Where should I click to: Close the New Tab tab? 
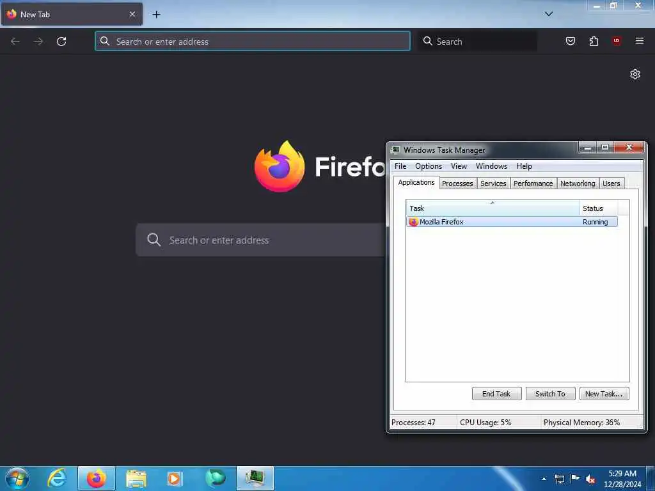tap(132, 14)
